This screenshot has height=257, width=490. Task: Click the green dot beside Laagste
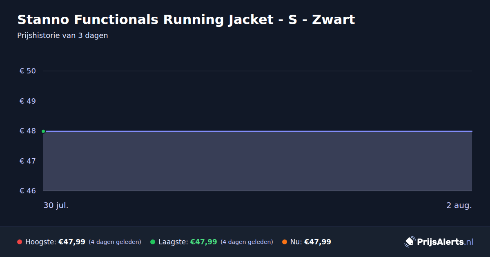pyautogui.click(x=153, y=242)
